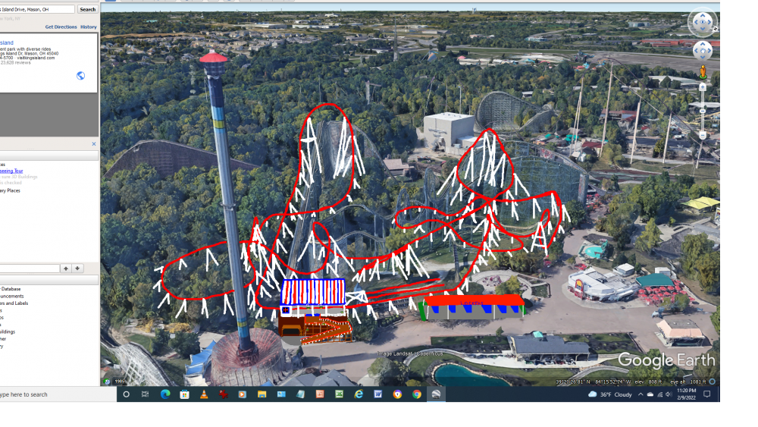Click the blue globe icon in search result
Viewport: 758px width, 427px height.
coord(81,75)
